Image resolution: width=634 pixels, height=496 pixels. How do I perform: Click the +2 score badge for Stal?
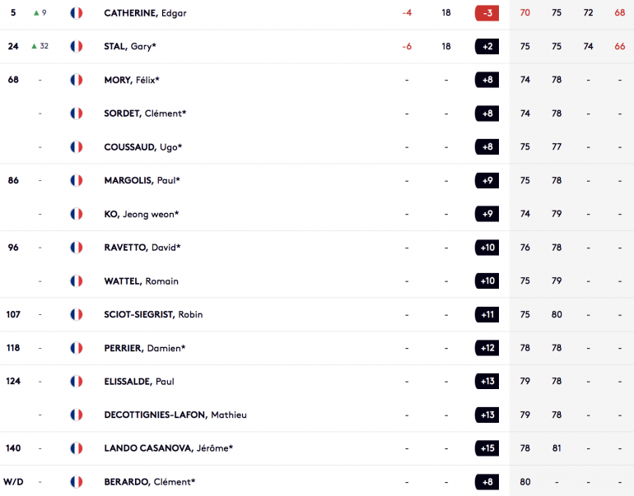click(x=487, y=47)
